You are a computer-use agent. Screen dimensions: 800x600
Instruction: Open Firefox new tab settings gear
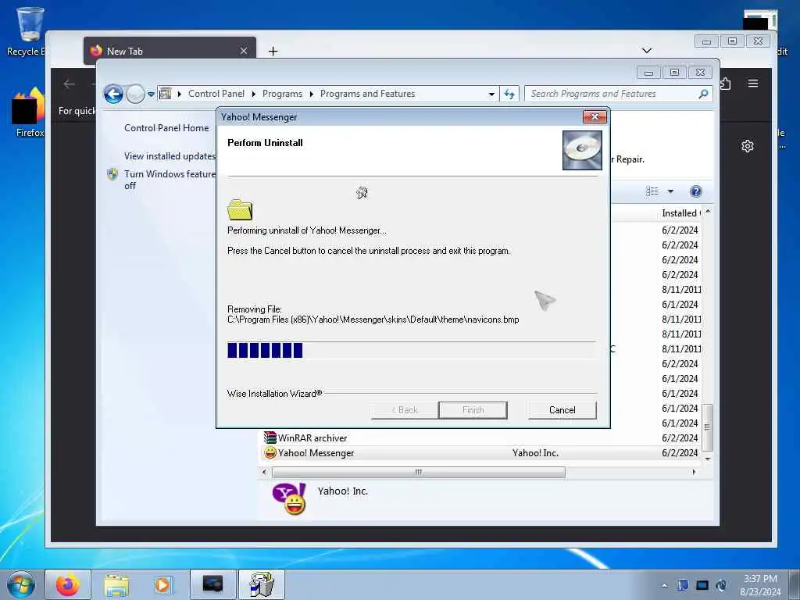[x=748, y=146]
